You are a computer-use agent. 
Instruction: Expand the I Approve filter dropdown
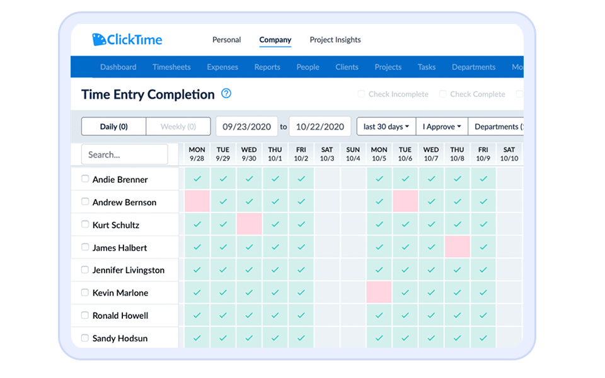pyautogui.click(x=442, y=126)
